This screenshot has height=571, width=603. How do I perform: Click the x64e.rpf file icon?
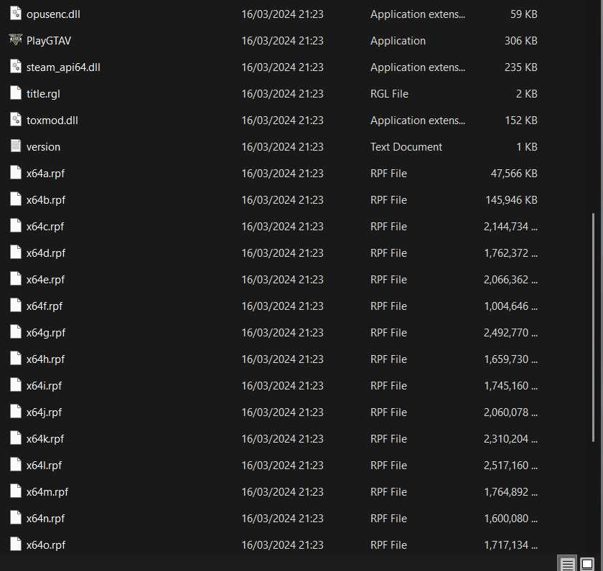pyautogui.click(x=15, y=278)
